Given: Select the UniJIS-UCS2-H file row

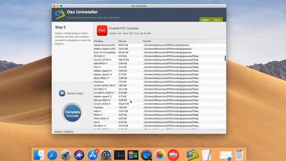Looking at the screenshot, I should pos(160,104).
